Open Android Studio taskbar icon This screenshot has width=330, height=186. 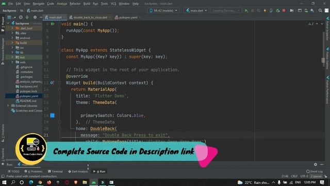[x=94, y=182]
